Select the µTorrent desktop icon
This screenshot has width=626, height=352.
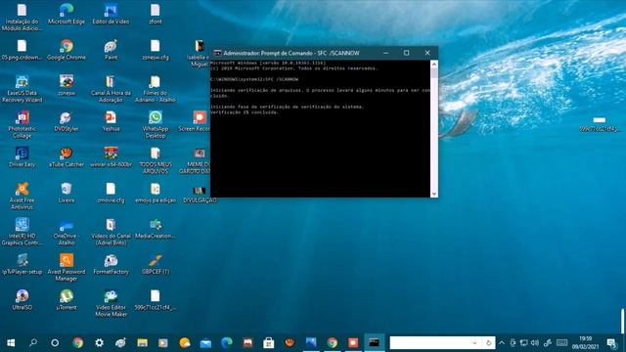tap(67, 300)
